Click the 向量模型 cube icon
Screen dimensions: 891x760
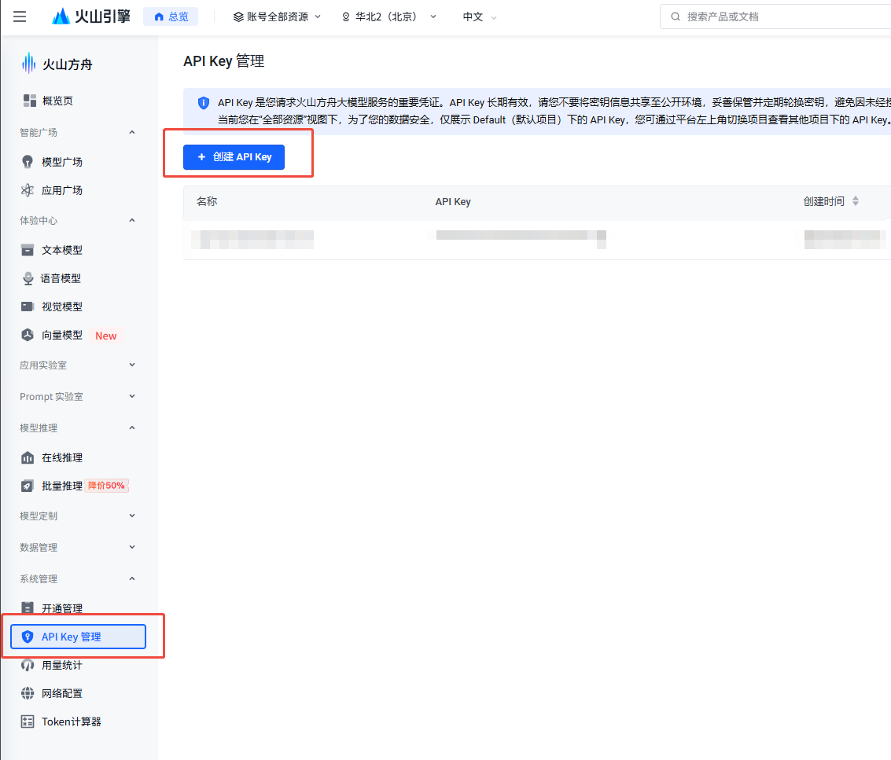(x=28, y=335)
